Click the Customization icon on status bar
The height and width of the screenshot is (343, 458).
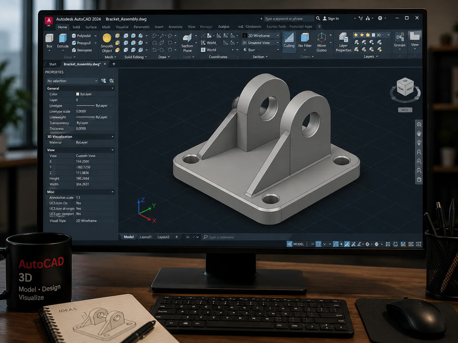click(411, 244)
